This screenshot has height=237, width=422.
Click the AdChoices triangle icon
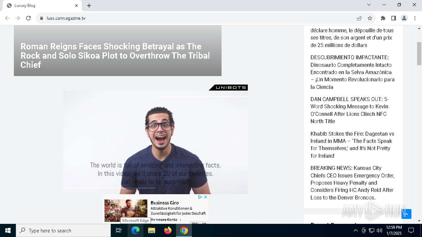pyautogui.click(x=200, y=197)
